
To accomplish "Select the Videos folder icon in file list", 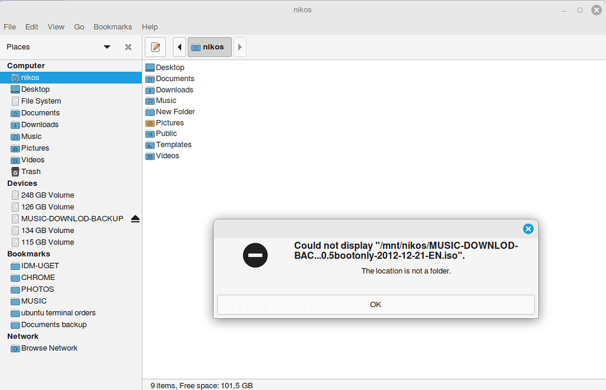I will pyautogui.click(x=150, y=156).
